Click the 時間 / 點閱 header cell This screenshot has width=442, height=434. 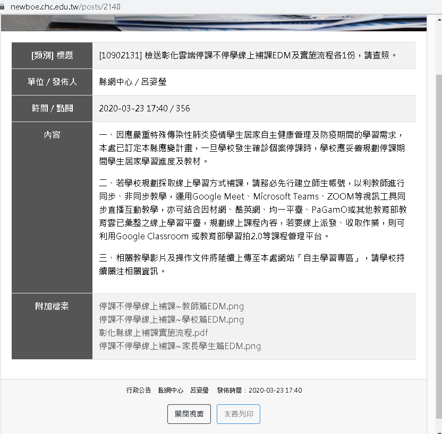click(x=52, y=108)
